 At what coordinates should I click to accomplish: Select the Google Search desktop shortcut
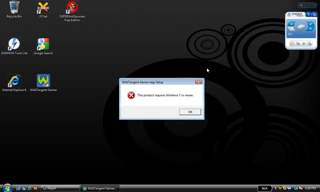(43, 46)
